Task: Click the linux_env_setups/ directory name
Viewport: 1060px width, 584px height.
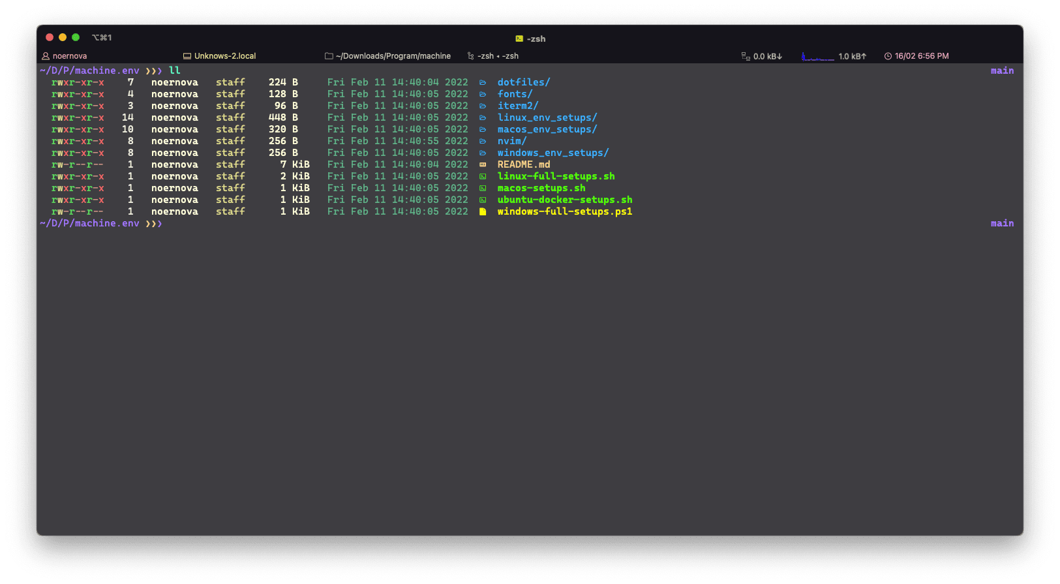Action: (x=547, y=117)
